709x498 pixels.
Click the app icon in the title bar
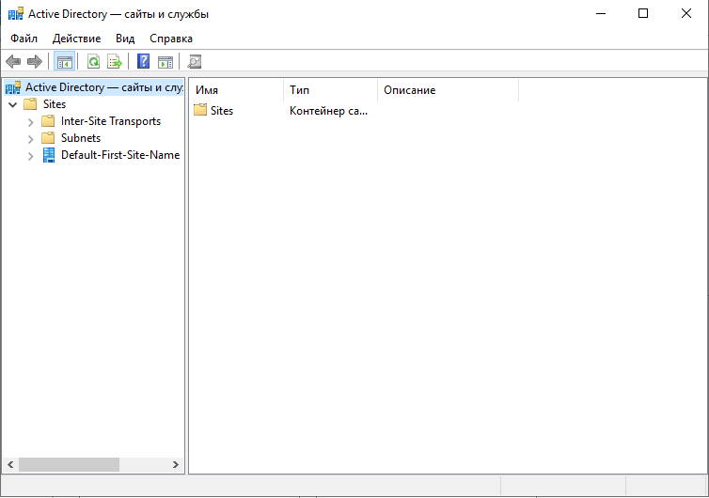(x=16, y=14)
